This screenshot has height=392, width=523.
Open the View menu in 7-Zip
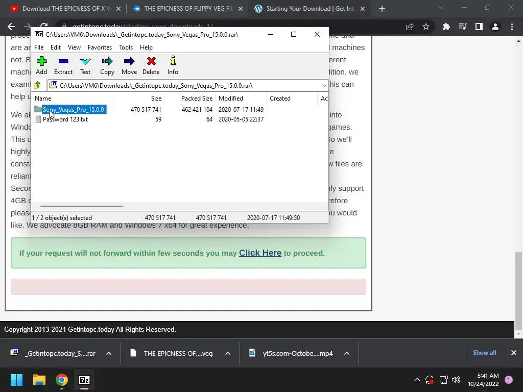(74, 47)
